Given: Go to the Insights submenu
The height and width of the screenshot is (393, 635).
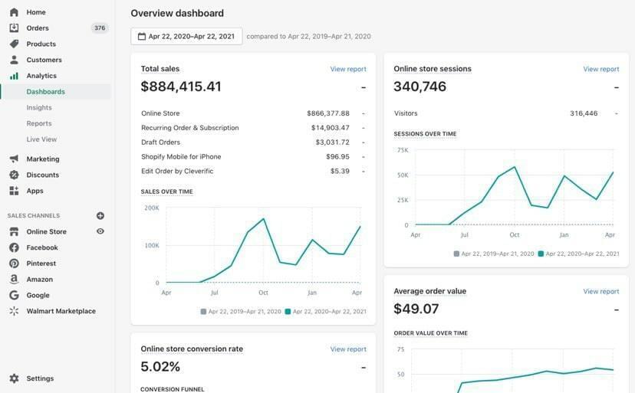Looking at the screenshot, I should coord(39,108).
